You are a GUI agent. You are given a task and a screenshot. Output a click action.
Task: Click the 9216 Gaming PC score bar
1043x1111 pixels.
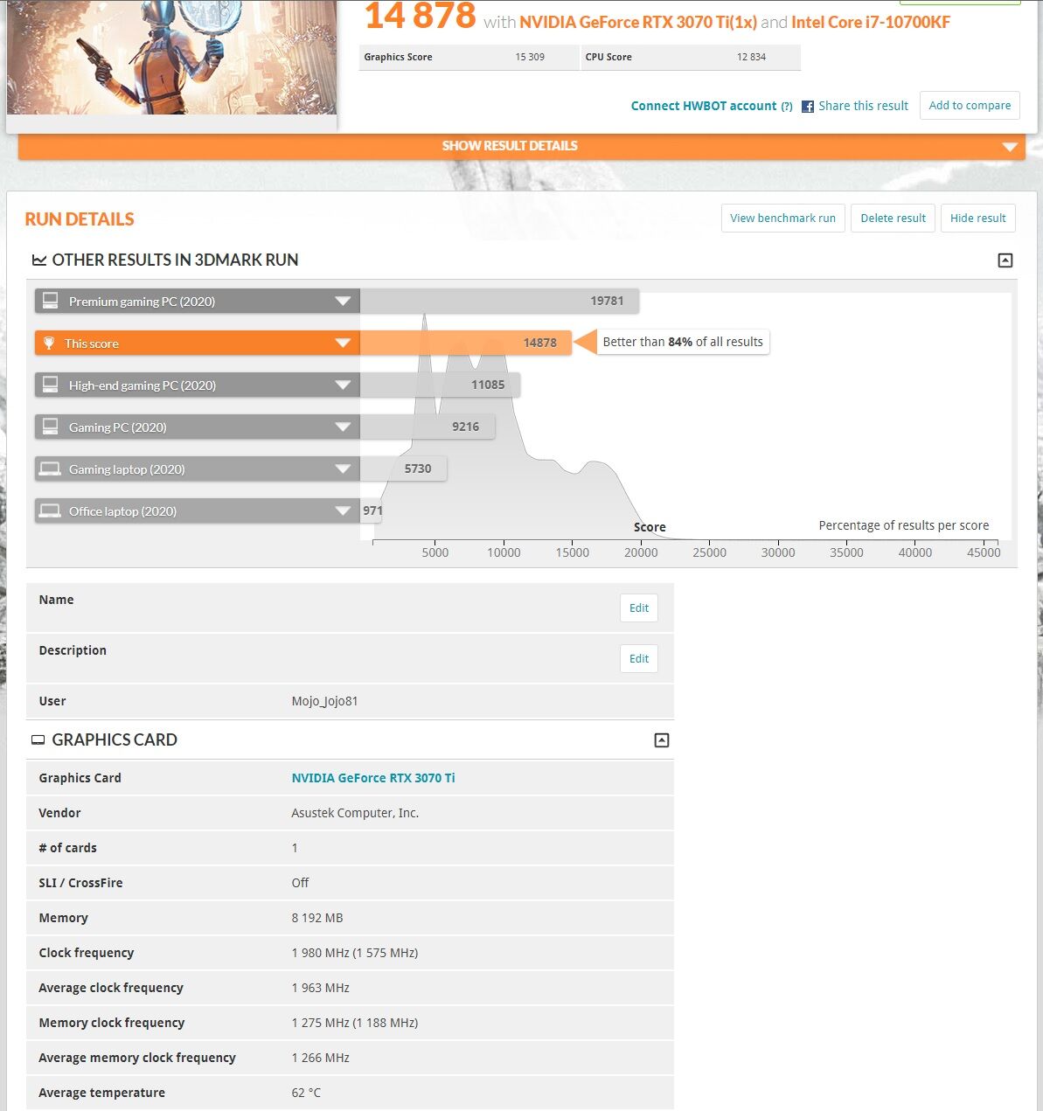point(428,427)
